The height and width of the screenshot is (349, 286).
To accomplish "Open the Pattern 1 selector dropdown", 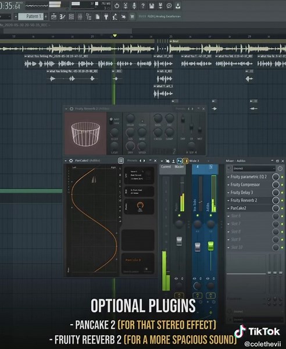I will 31,16.
